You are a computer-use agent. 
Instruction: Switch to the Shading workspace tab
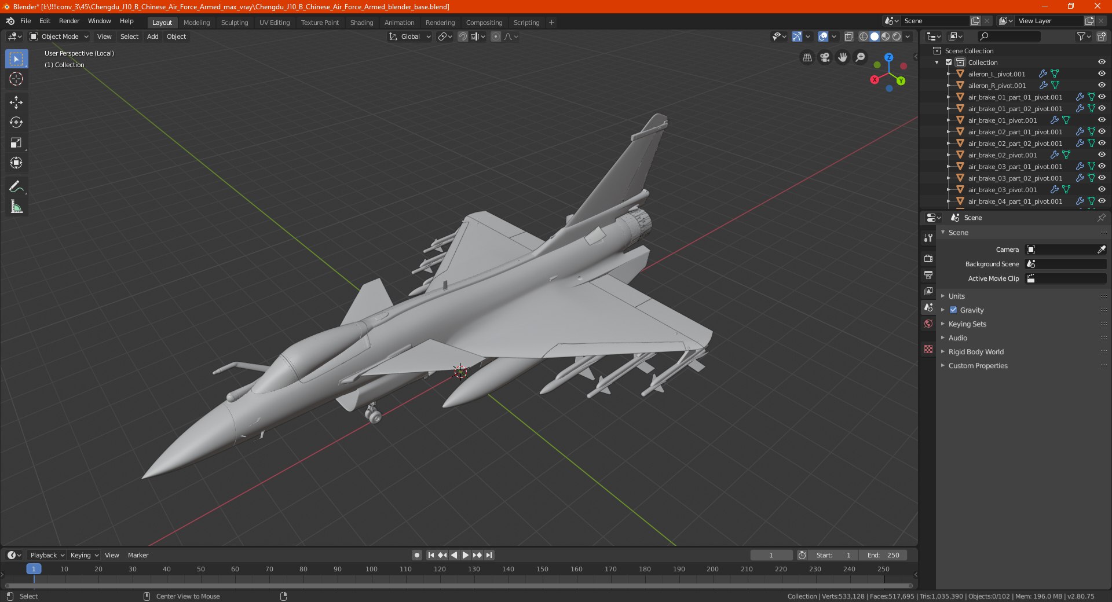361,23
